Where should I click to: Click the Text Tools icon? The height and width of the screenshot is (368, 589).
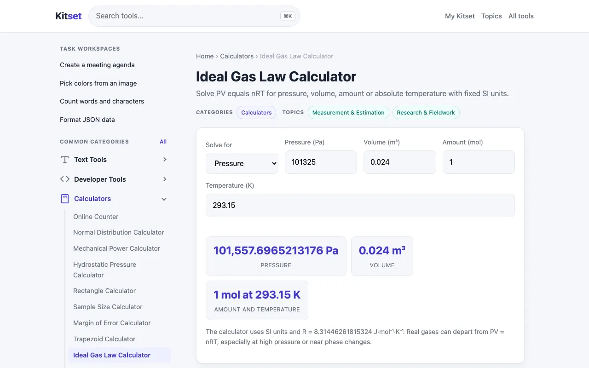click(65, 160)
